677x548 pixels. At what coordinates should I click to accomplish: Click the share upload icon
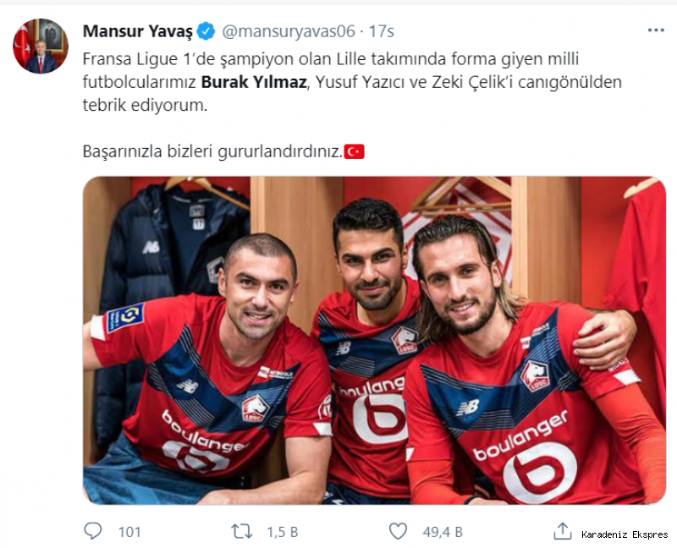(563, 531)
